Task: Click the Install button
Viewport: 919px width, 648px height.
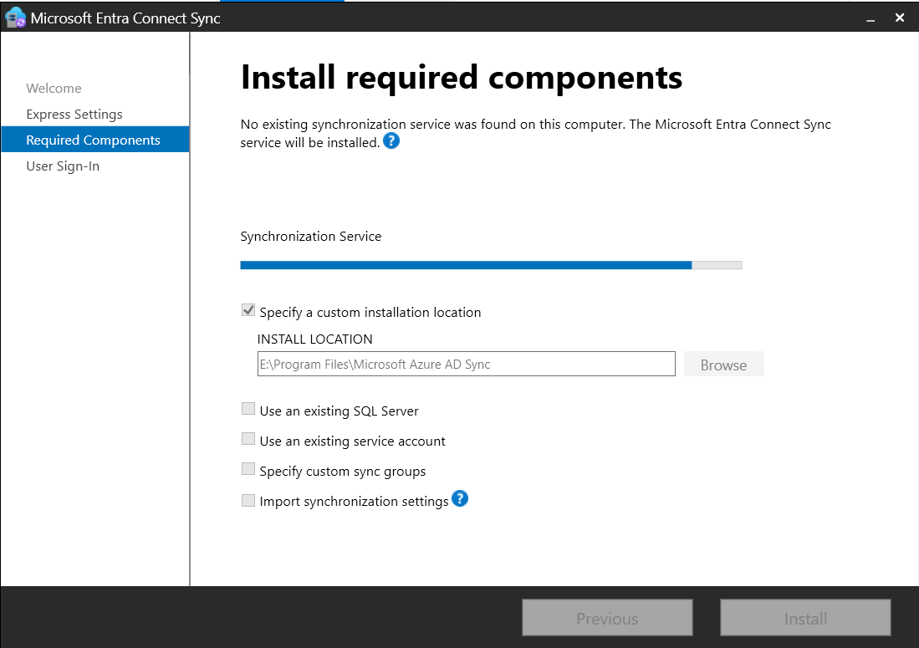Action: click(x=804, y=617)
